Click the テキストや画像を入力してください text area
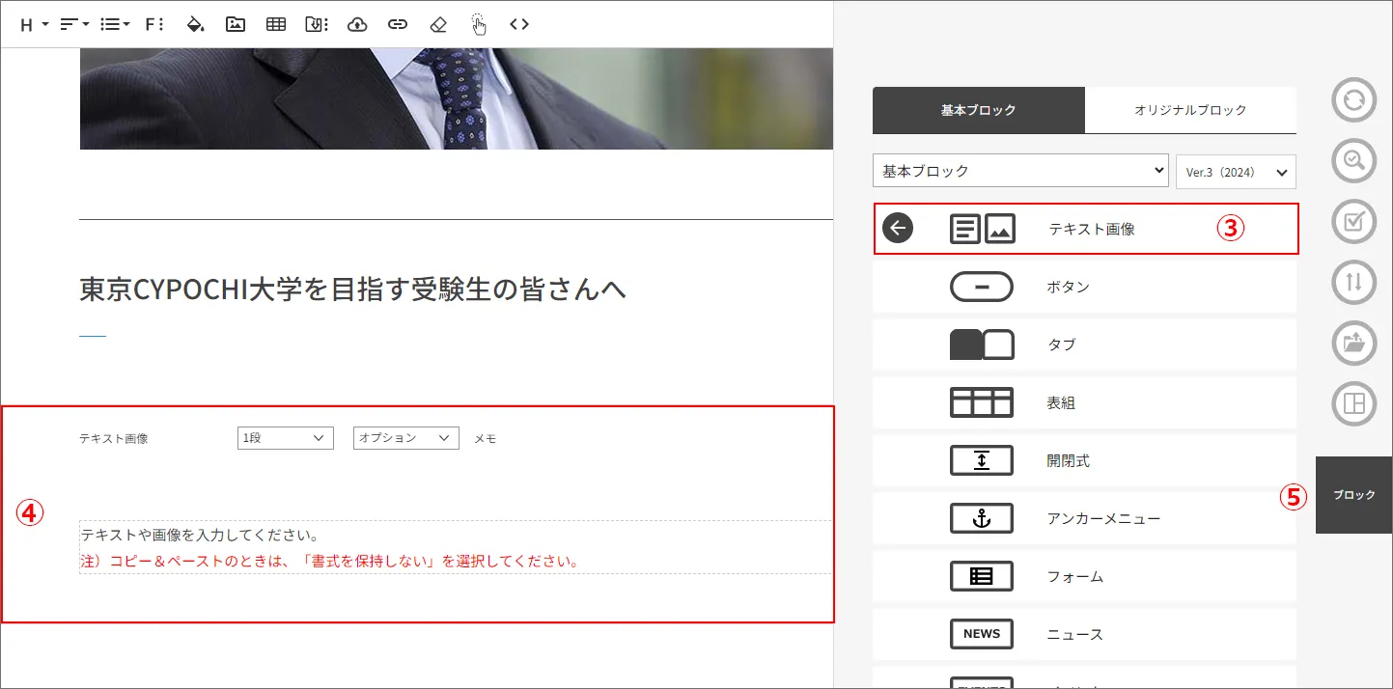This screenshot has height=689, width=1393. (x=200, y=535)
